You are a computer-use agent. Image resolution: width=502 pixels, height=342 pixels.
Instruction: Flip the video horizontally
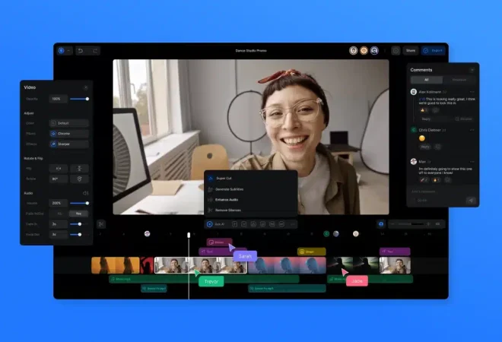click(59, 168)
